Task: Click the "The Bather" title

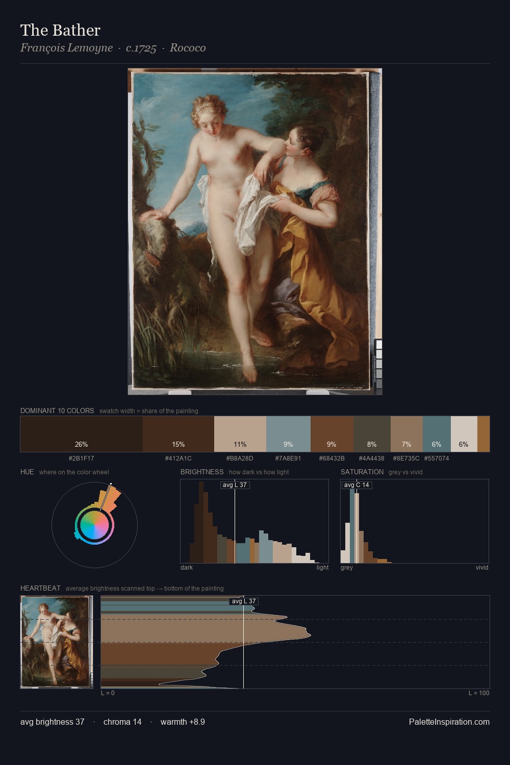Action: (60, 30)
